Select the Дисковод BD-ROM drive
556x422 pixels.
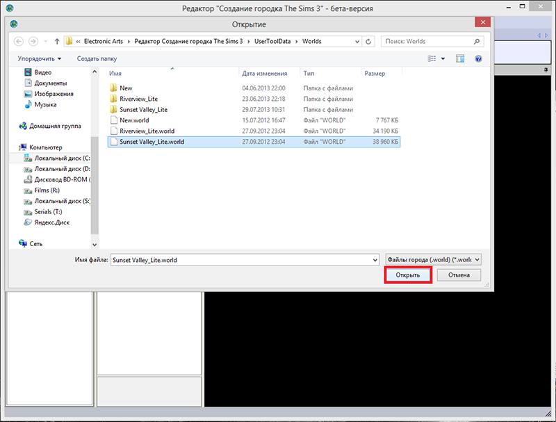pos(61,179)
